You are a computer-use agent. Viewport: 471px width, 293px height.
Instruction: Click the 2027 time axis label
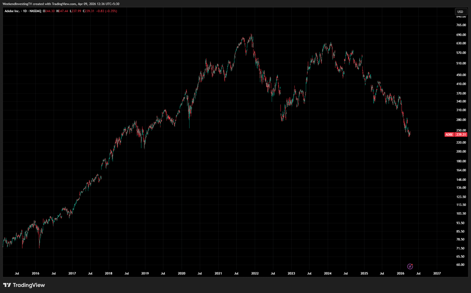point(437,273)
